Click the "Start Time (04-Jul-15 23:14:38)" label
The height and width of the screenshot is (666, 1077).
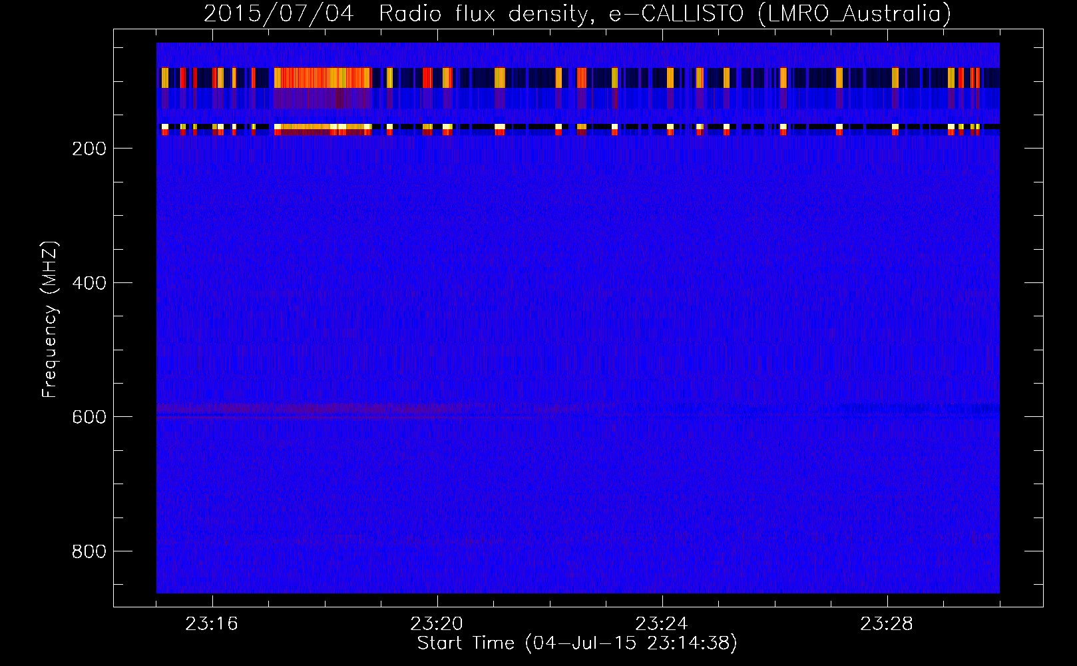point(577,643)
